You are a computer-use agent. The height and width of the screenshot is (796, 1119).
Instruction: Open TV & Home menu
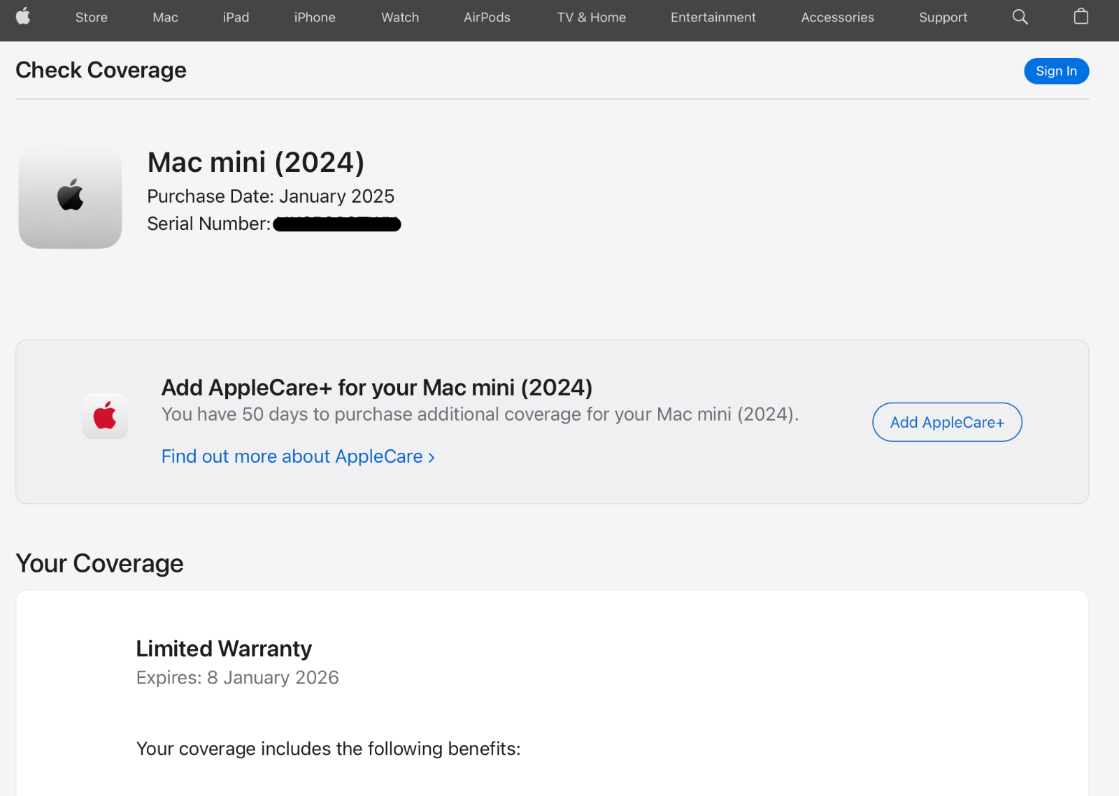click(591, 17)
